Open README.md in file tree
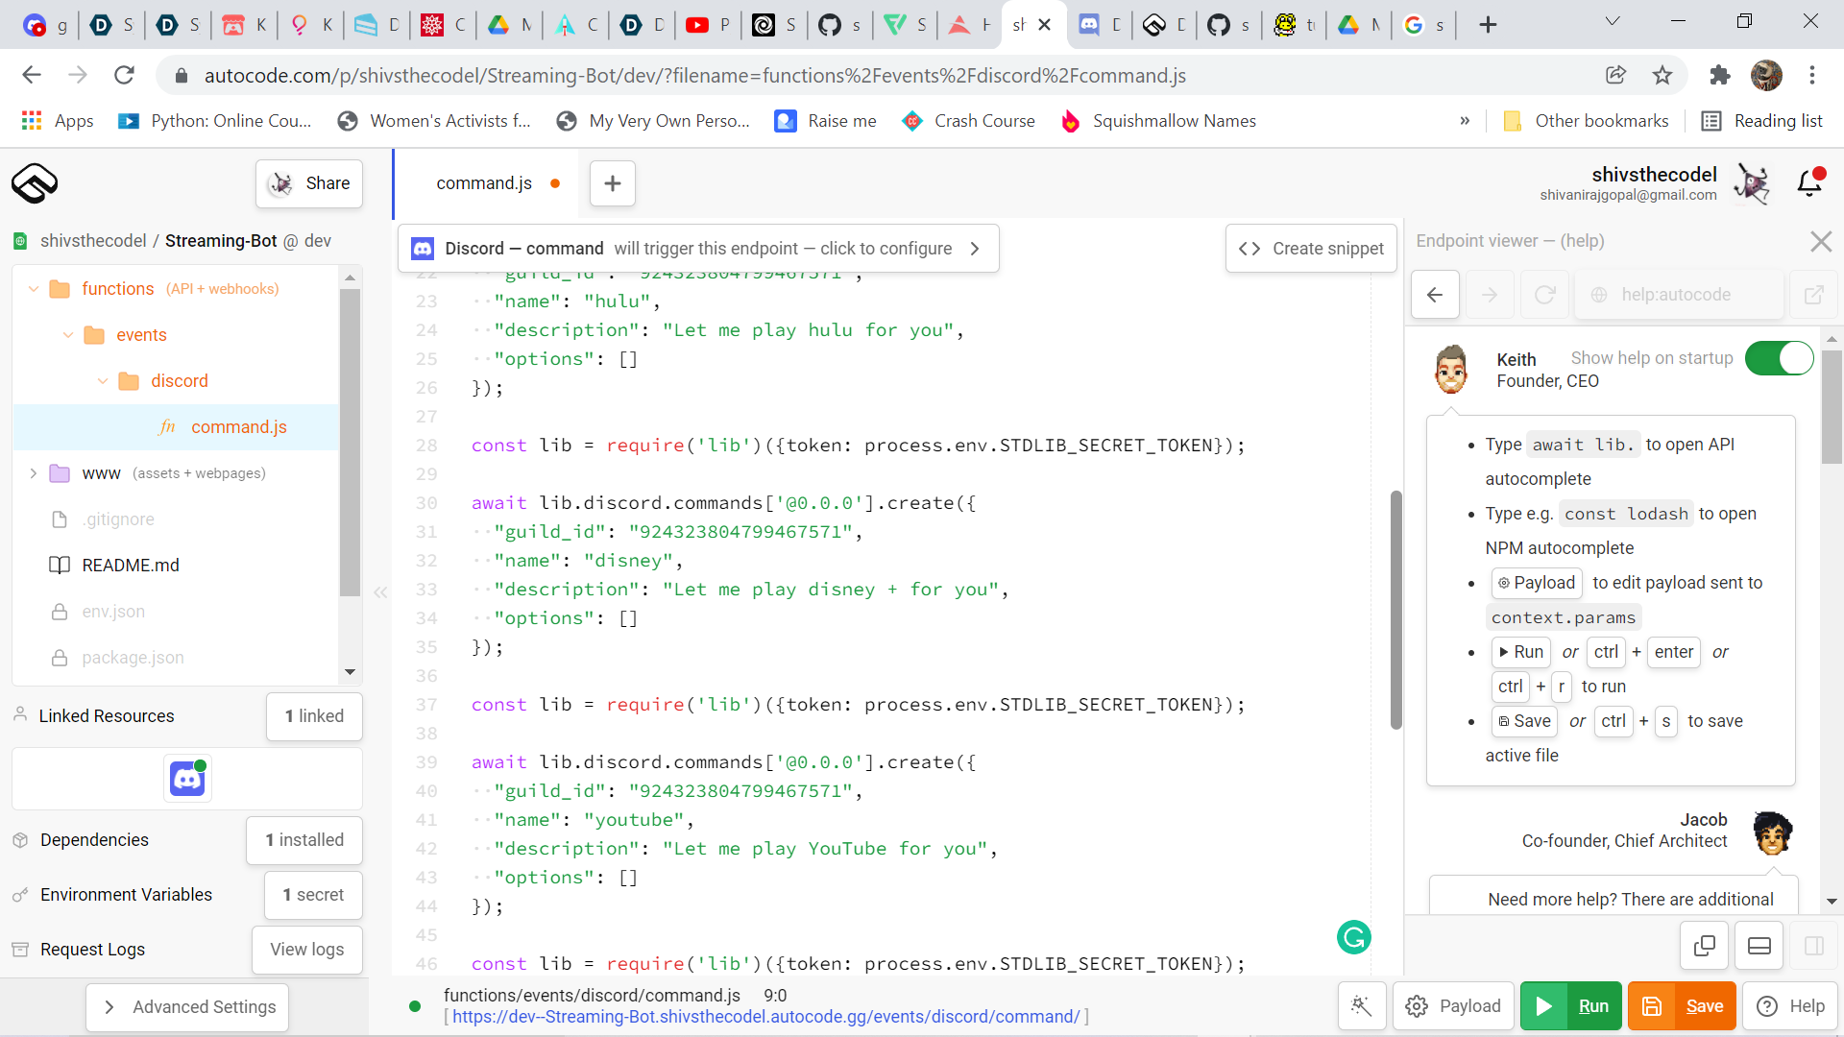This screenshot has height=1037, width=1844. (131, 566)
